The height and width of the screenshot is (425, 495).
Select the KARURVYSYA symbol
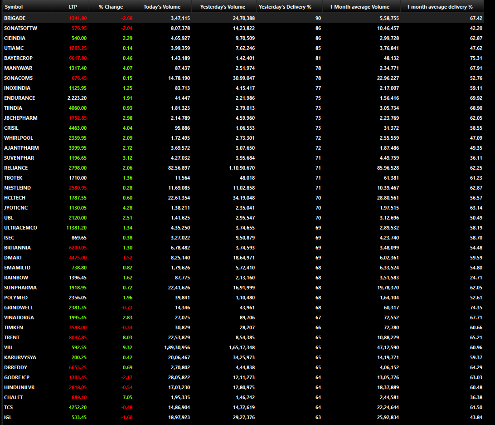(20, 358)
